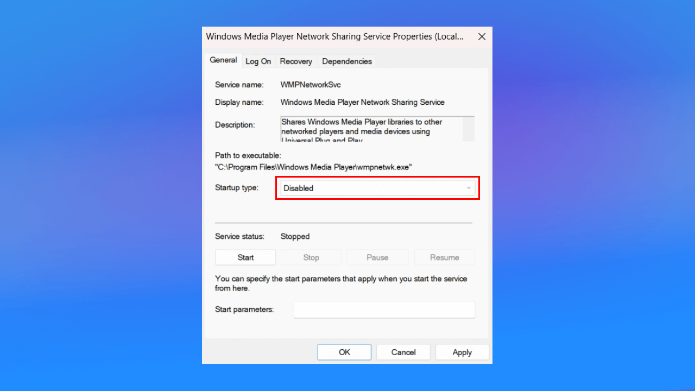Click the service name WMPNetworkSvc
Viewport: 695px width, 391px height.
tap(311, 85)
